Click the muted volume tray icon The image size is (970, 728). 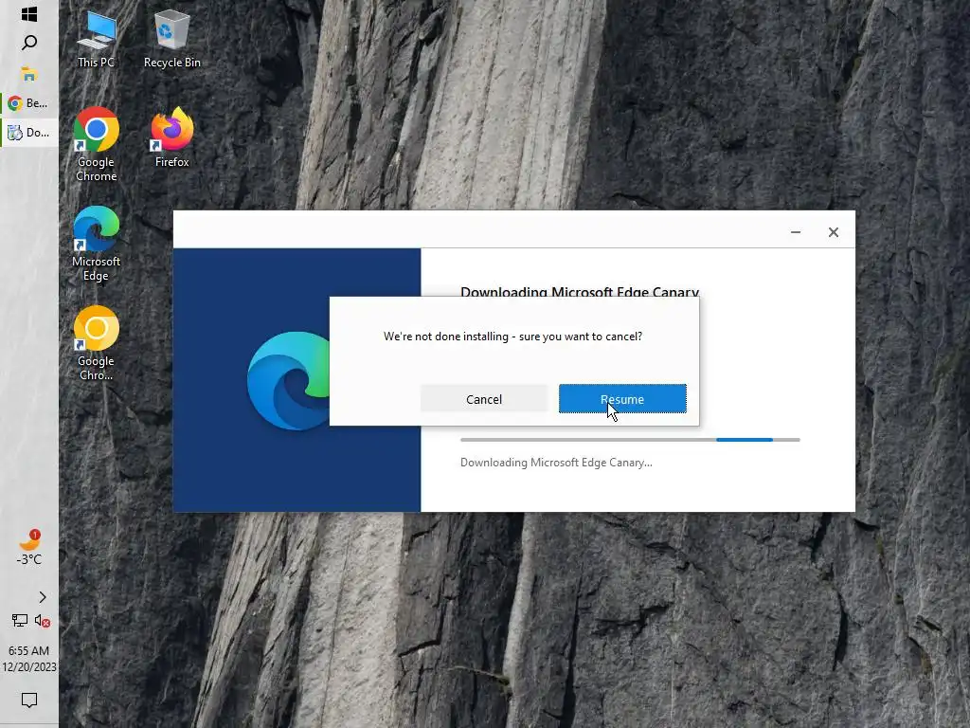[x=42, y=620]
